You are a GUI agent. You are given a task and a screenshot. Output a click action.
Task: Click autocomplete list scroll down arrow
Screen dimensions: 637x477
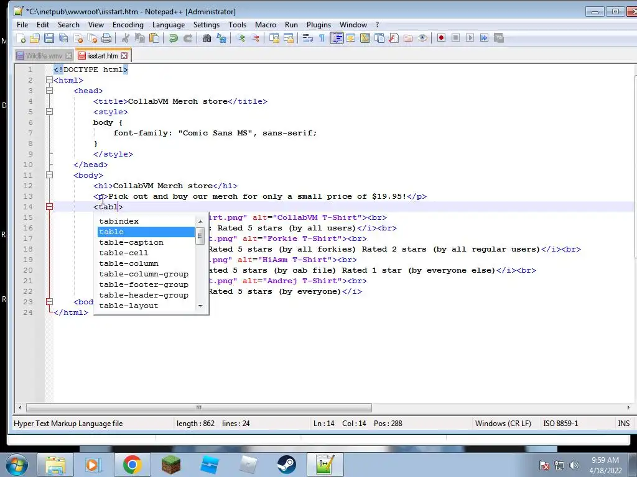[200, 306]
